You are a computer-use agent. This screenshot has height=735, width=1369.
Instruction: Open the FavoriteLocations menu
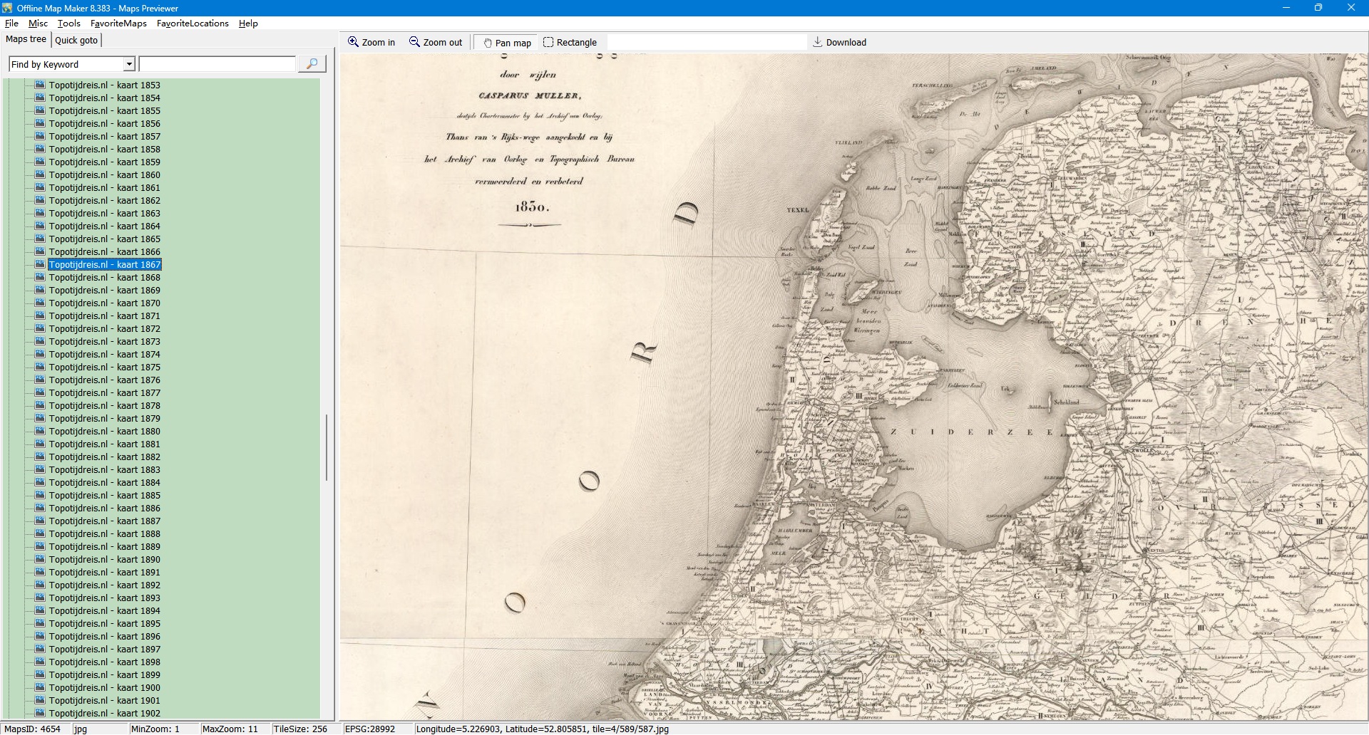tap(193, 24)
